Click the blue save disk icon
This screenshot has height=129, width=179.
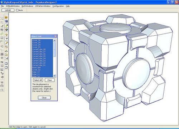pos(6,21)
